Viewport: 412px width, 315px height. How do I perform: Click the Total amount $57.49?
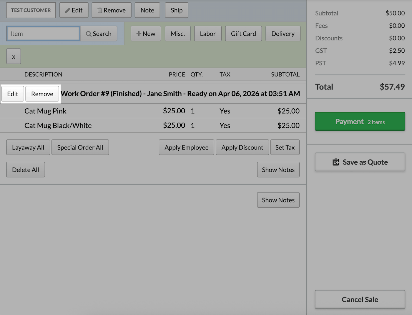[392, 87]
